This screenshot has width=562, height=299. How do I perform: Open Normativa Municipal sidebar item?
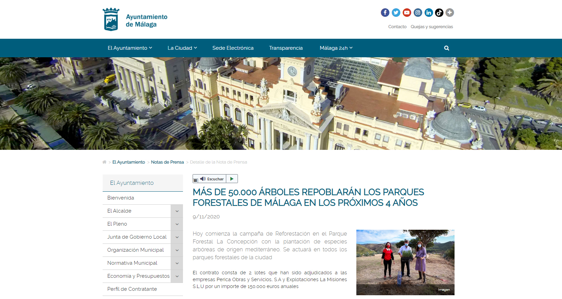click(x=137, y=263)
